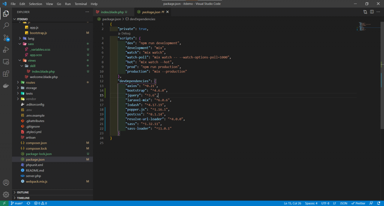
Task: Open the Docker view icon
Action: [6, 86]
